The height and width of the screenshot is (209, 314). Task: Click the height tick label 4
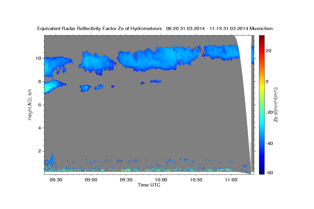pos(40,128)
